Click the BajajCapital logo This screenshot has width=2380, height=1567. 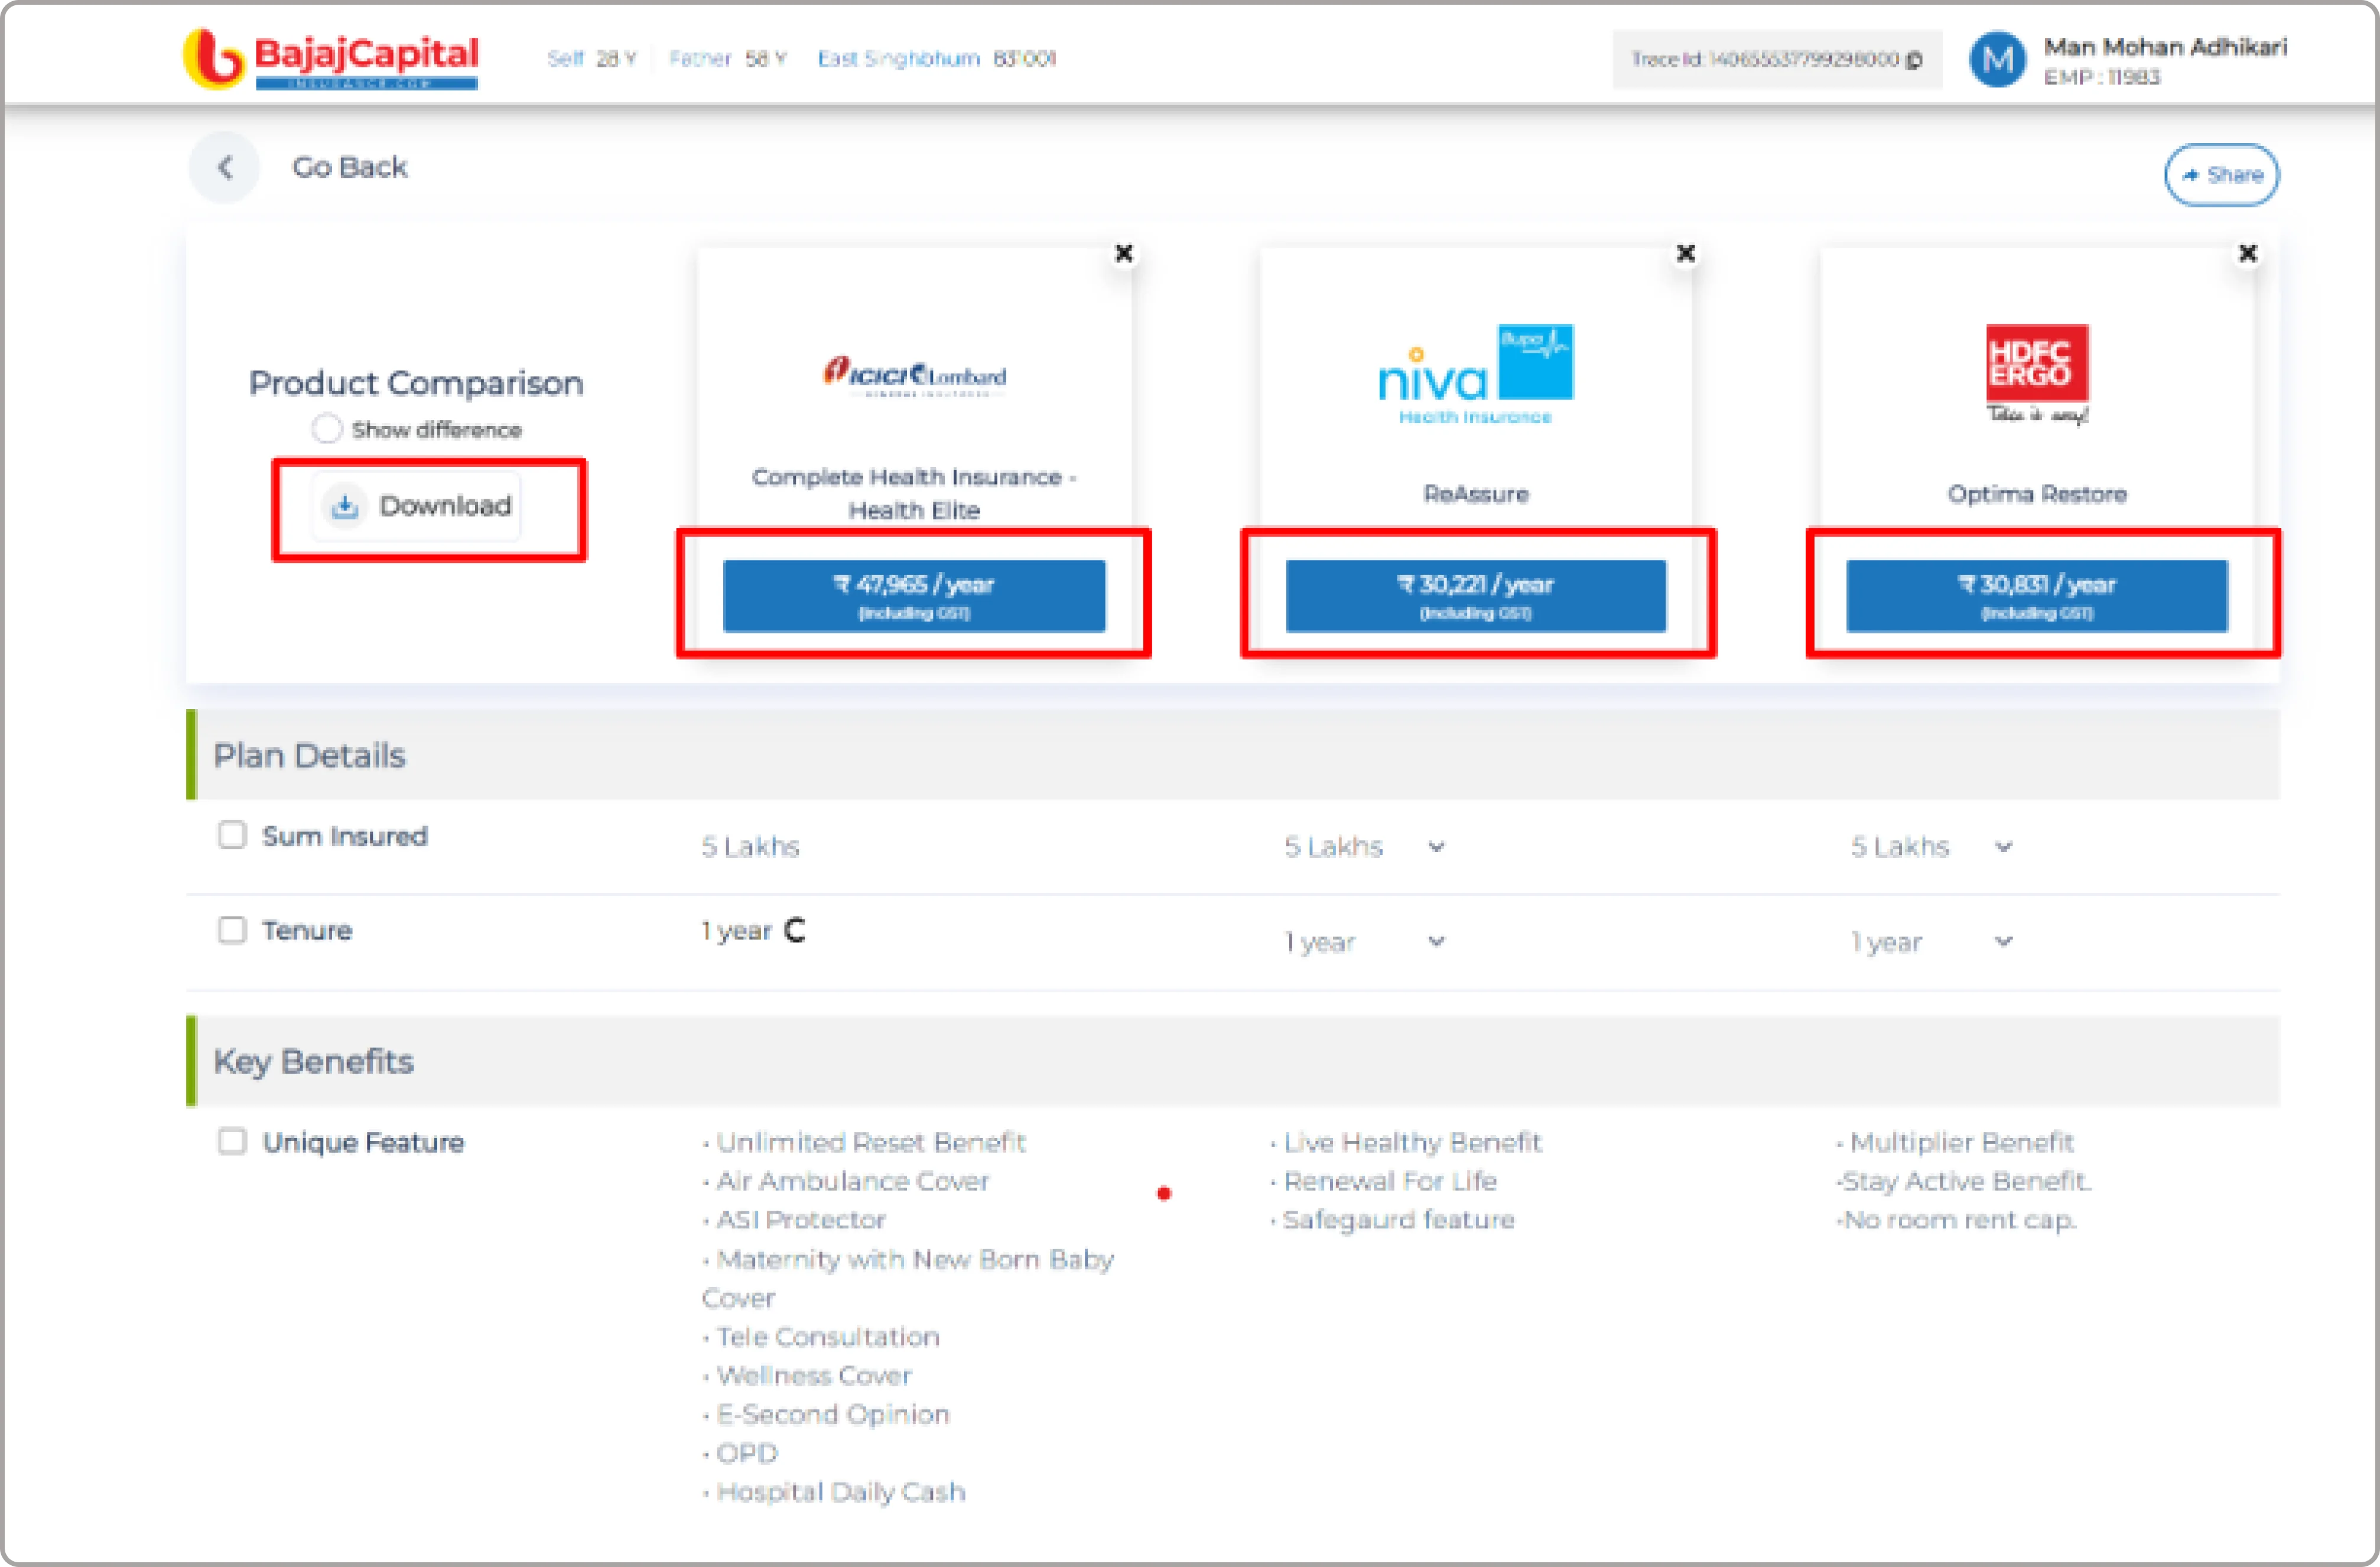[331, 59]
